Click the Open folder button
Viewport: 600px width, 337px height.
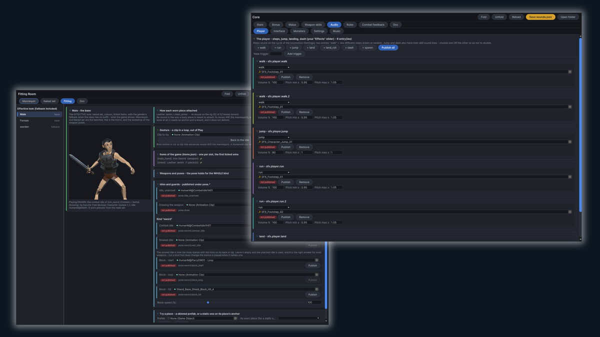pos(568,17)
